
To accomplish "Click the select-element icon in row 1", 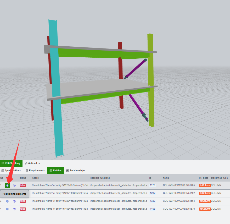I will tap(14, 185).
